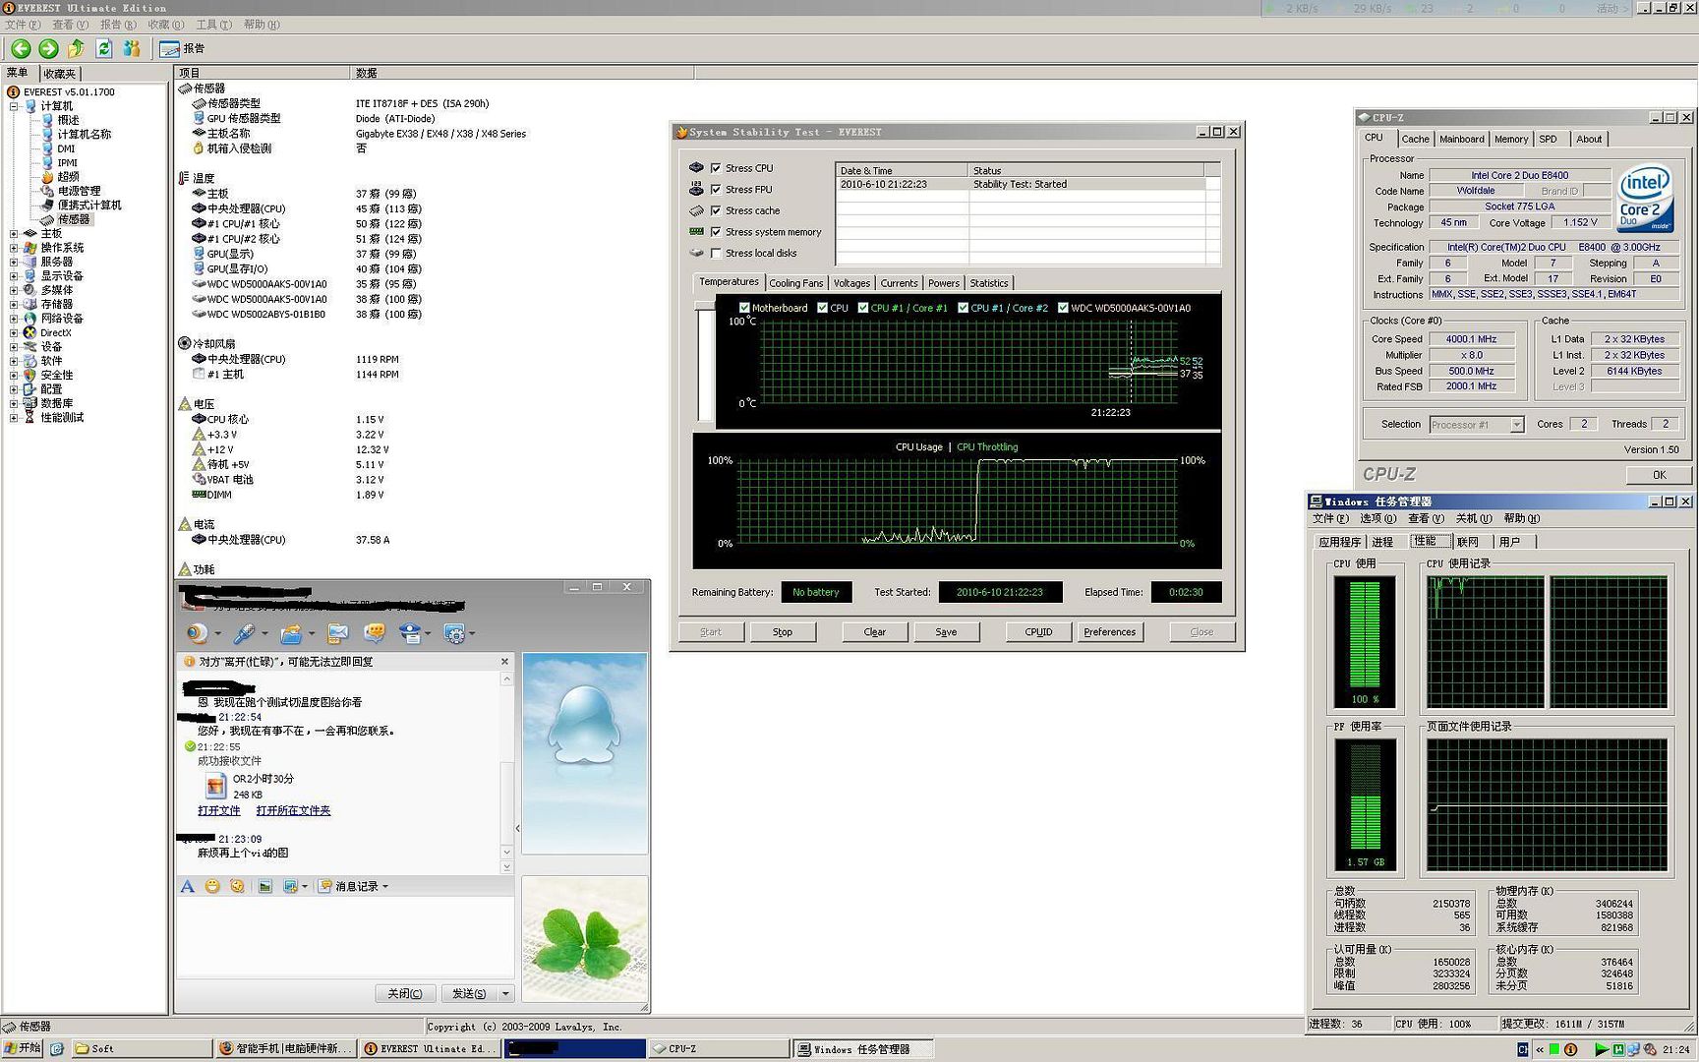Click the folder Up-level icon in EVEREST toolbar

[x=76, y=48]
